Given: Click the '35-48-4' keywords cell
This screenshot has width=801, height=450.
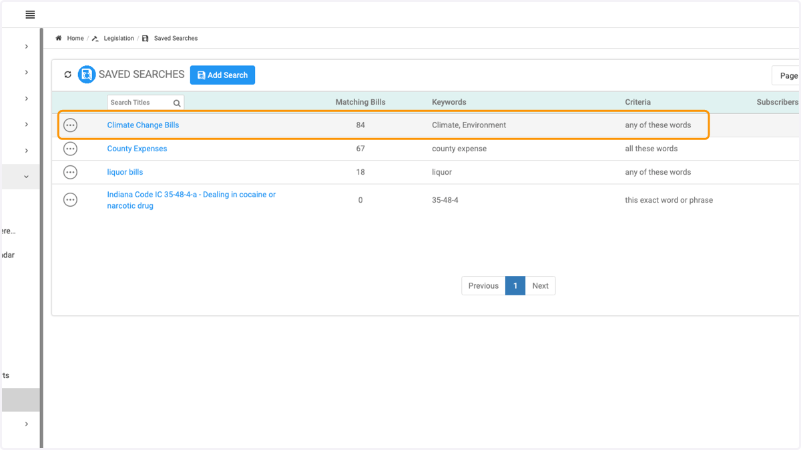Looking at the screenshot, I should (x=445, y=200).
